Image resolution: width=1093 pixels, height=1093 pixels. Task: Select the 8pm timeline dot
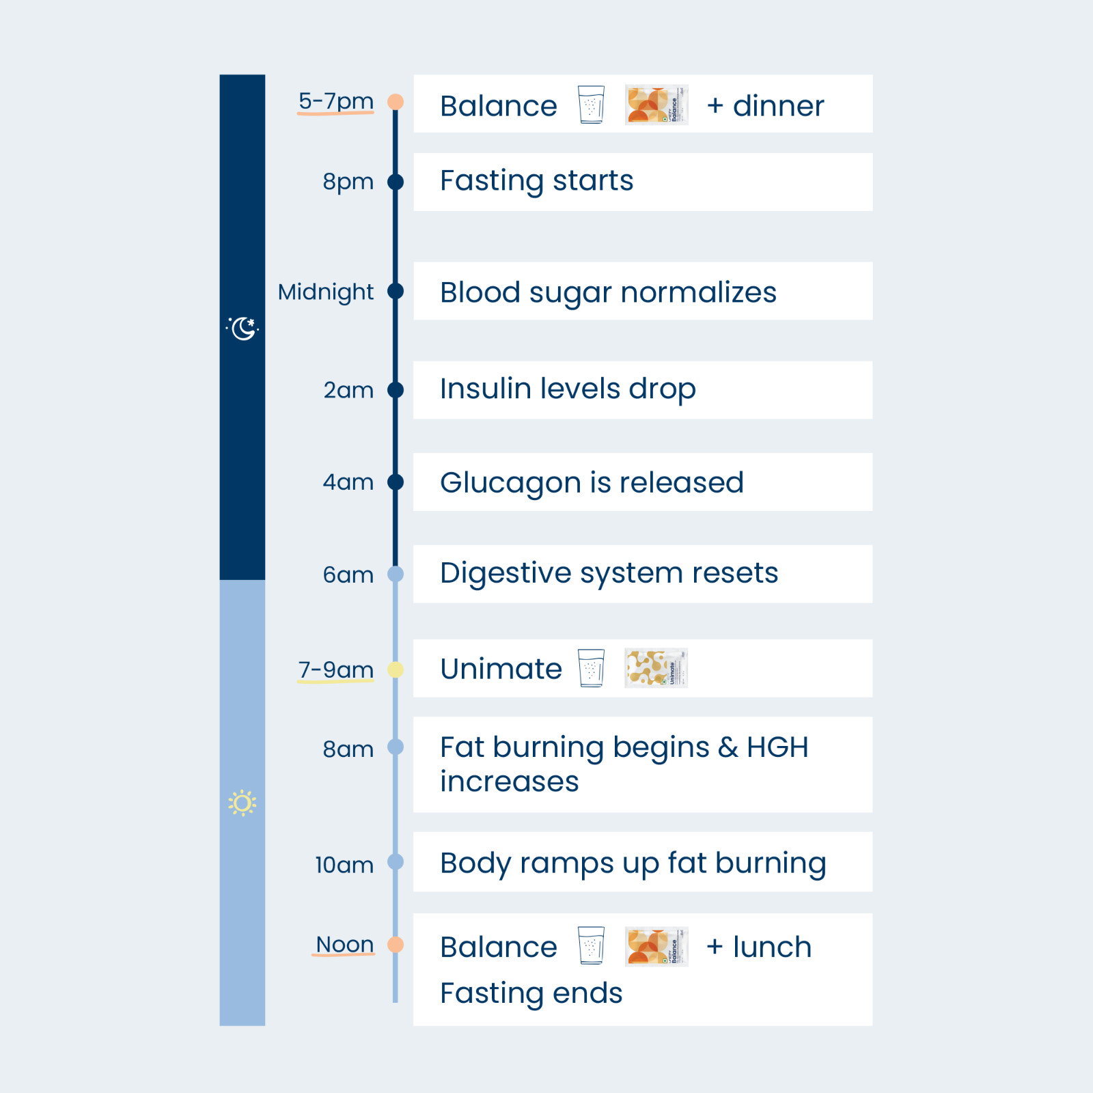click(396, 182)
